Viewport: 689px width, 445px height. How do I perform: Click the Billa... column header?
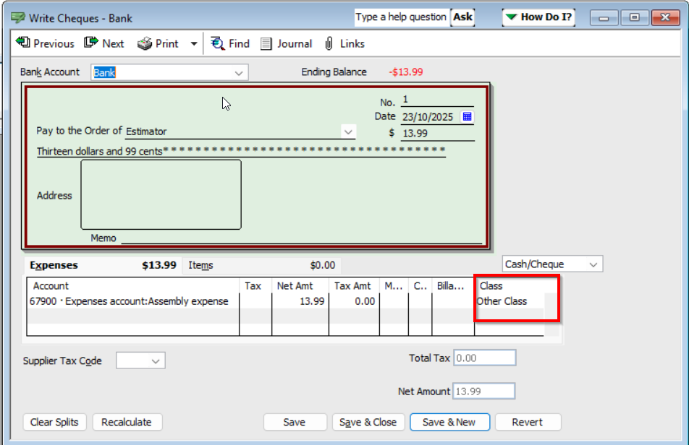click(x=453, y=286)
